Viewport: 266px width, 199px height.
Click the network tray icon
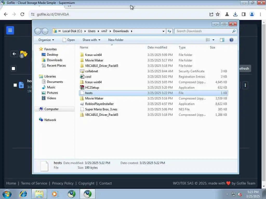[234, 194]
